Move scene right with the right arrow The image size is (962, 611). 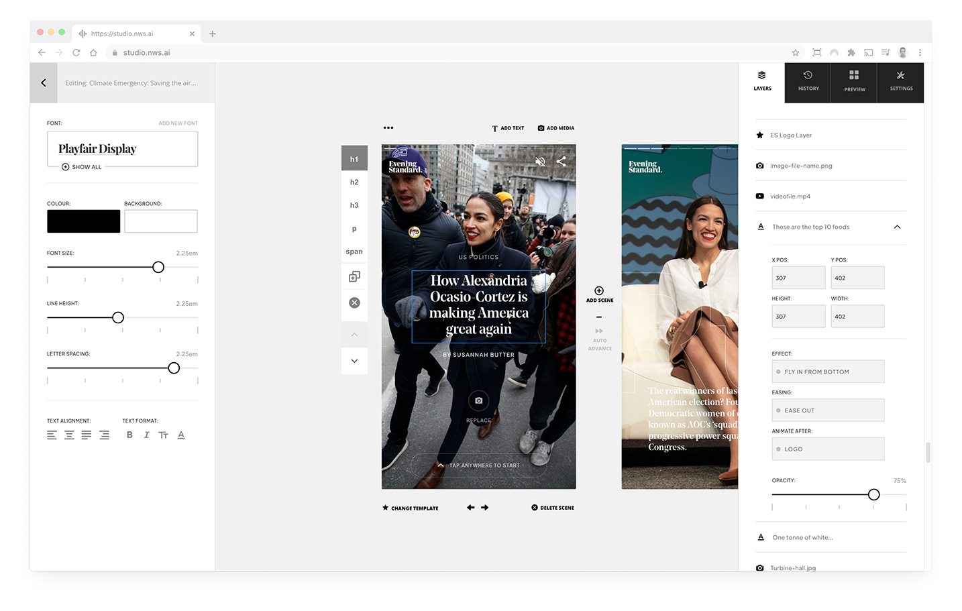tap(485, 508)
